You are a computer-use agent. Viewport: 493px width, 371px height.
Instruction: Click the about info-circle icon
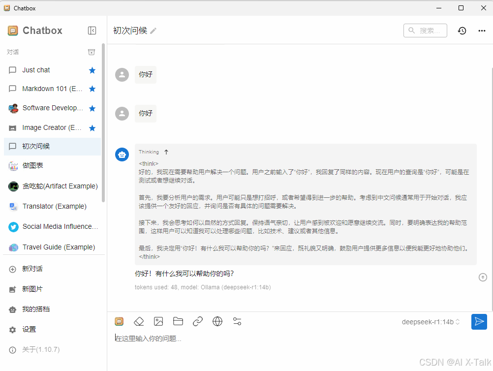click(13, 350)
